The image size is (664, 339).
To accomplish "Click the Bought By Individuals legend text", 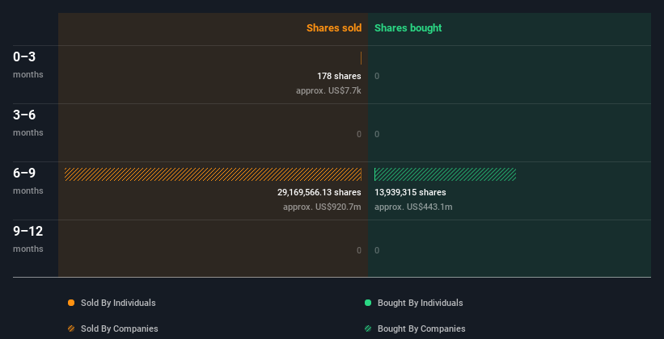I will (x=420, y=303).
